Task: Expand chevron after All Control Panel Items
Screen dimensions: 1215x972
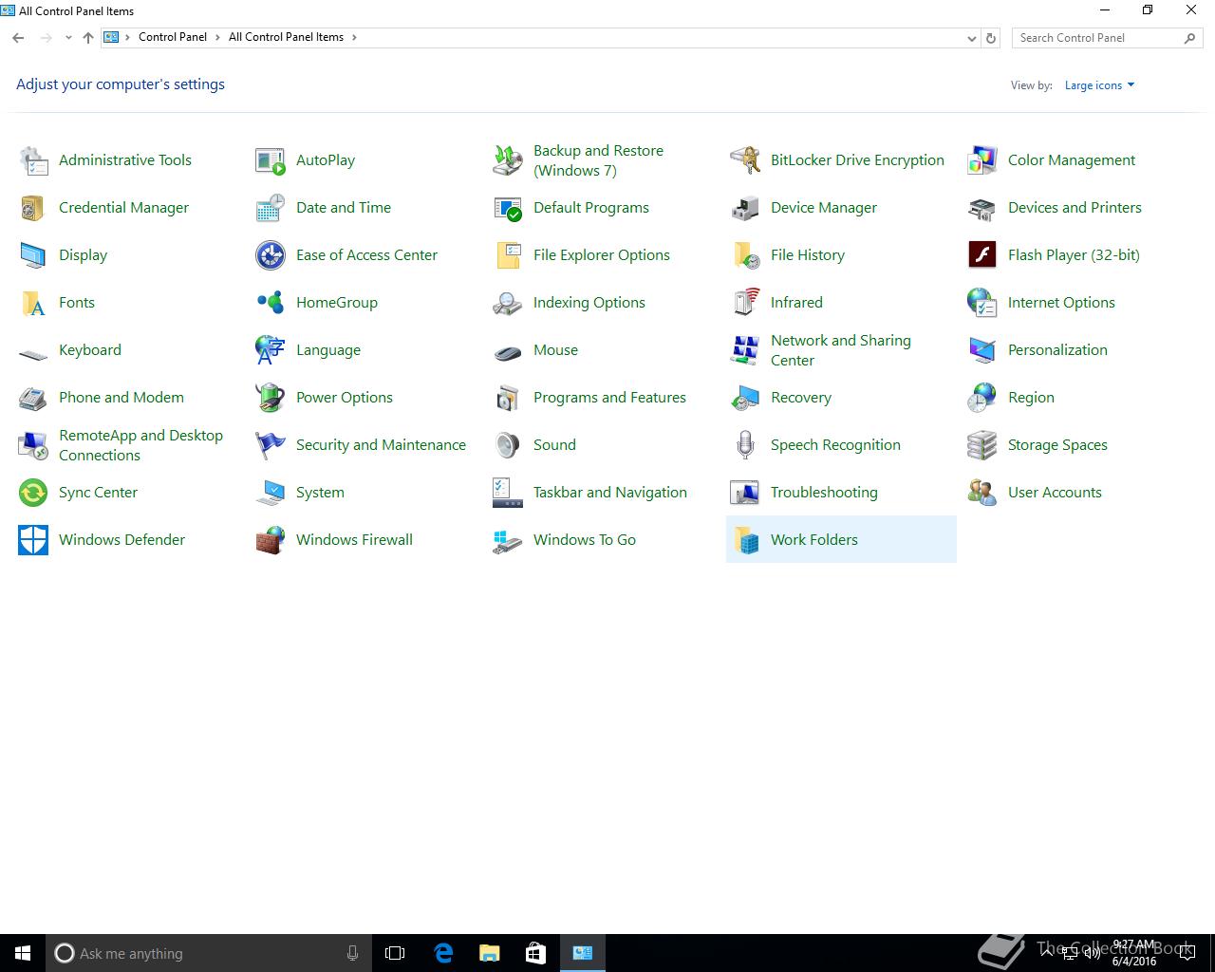Action: point(355,37)
